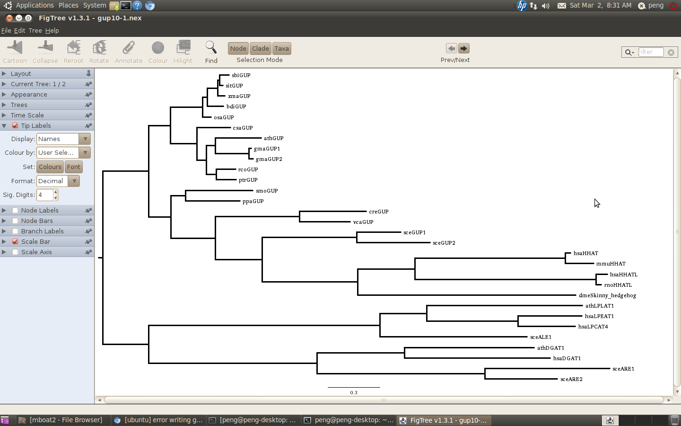Click the Colour toolbar icon
681x426 pixels.
pos(158,48)
